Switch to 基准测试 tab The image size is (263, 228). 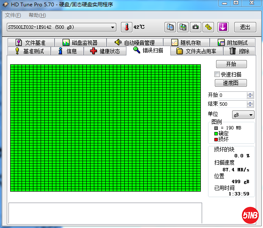tap(29, 51)
